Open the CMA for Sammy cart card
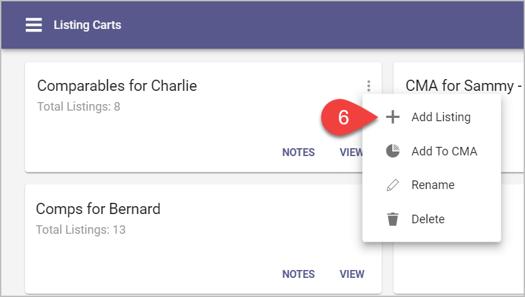The width and height of the screenshot is (525, 297). 459,117
